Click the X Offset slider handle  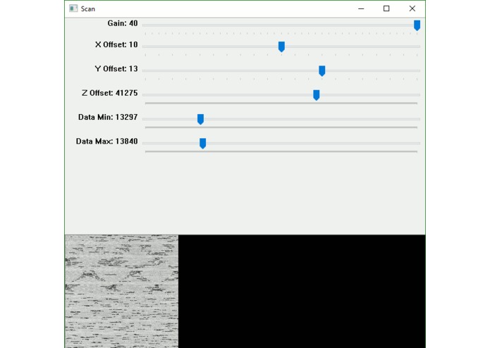281,46
